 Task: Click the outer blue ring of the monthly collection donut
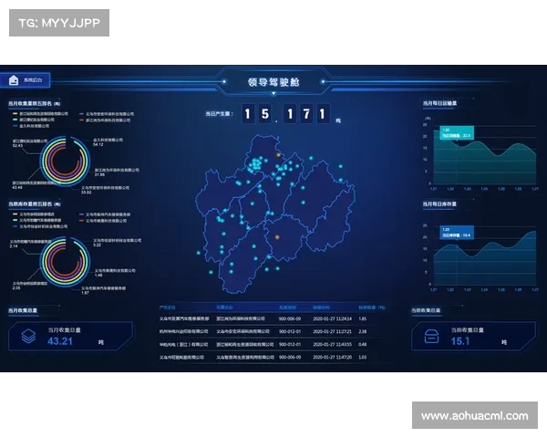pos(88,162)
